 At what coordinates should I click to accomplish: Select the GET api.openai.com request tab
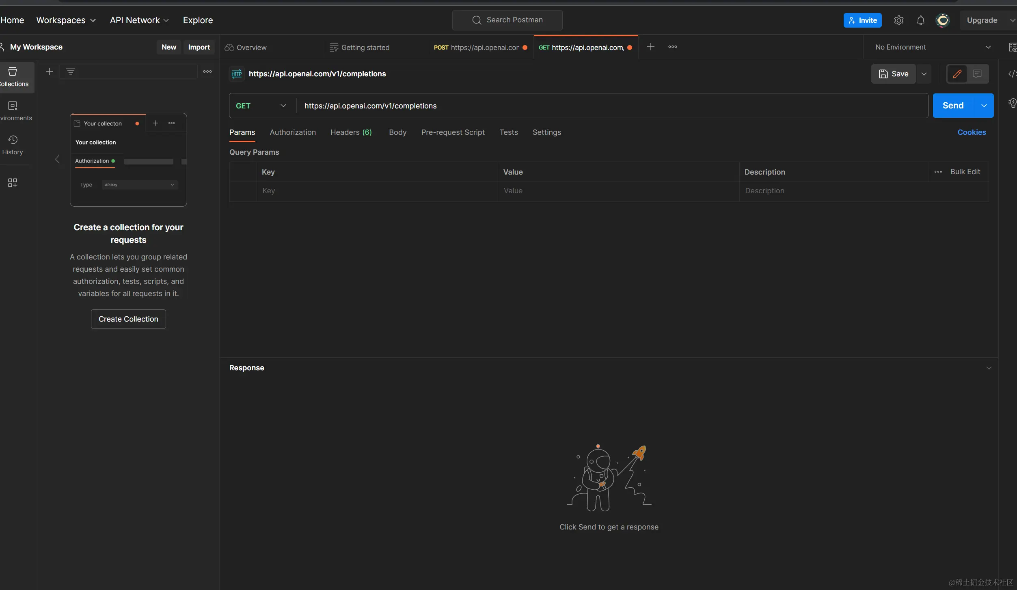[x=585, y=48]
